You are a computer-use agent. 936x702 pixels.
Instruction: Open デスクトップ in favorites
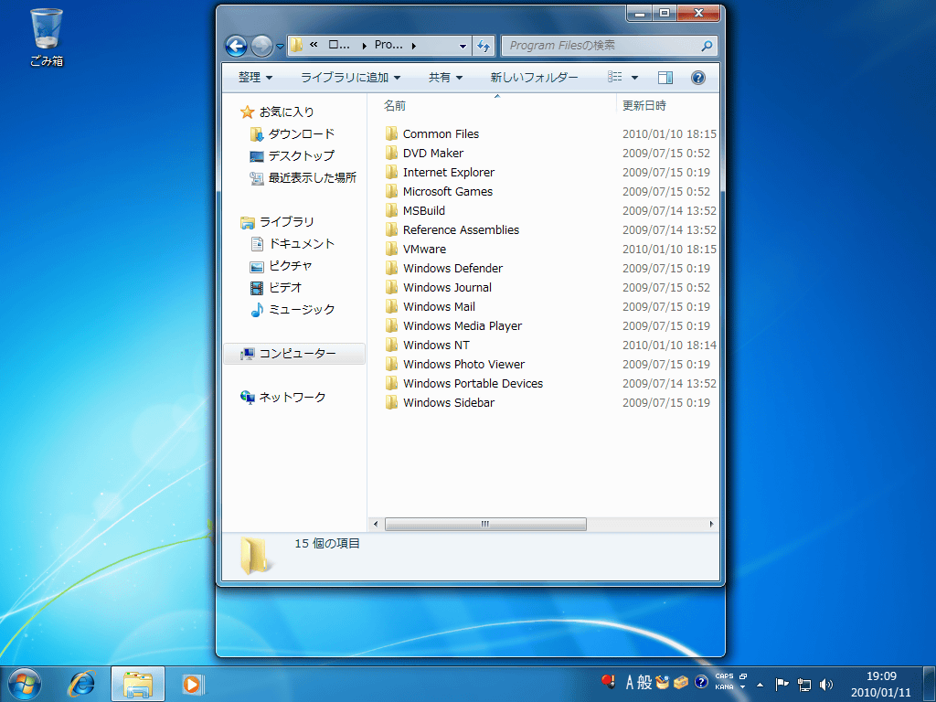[x=292, y=156]
